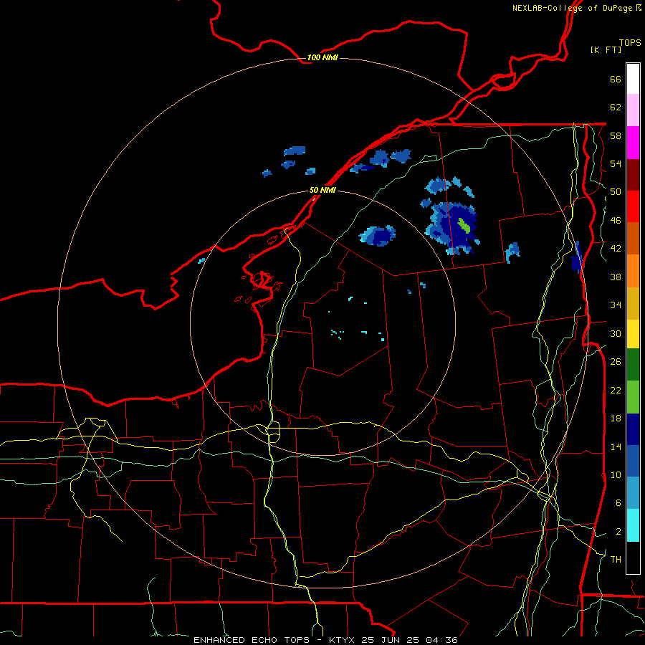Screen dimensions: 645x645
Task: Click the 'TH' threshold legend label
Action: tap(616, 560)
